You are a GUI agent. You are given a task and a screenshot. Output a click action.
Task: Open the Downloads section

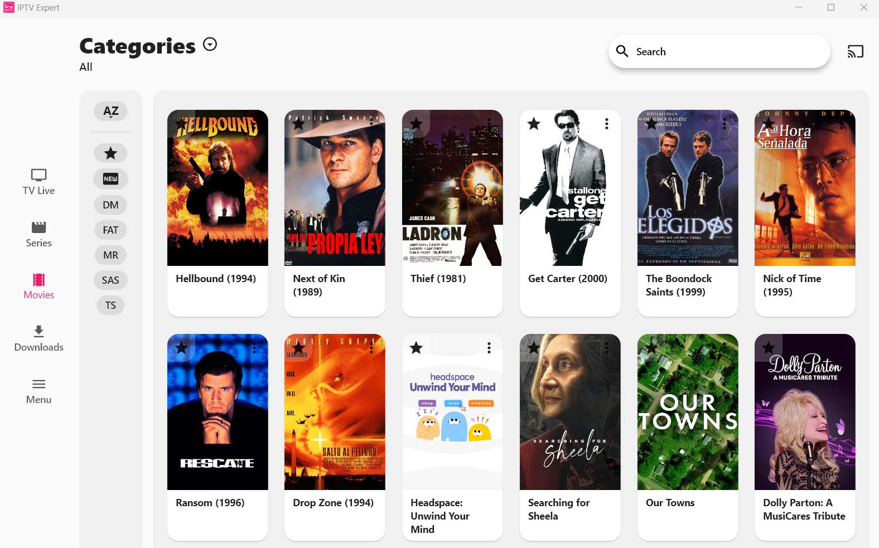pyautogui.click(x=38, y=338)
